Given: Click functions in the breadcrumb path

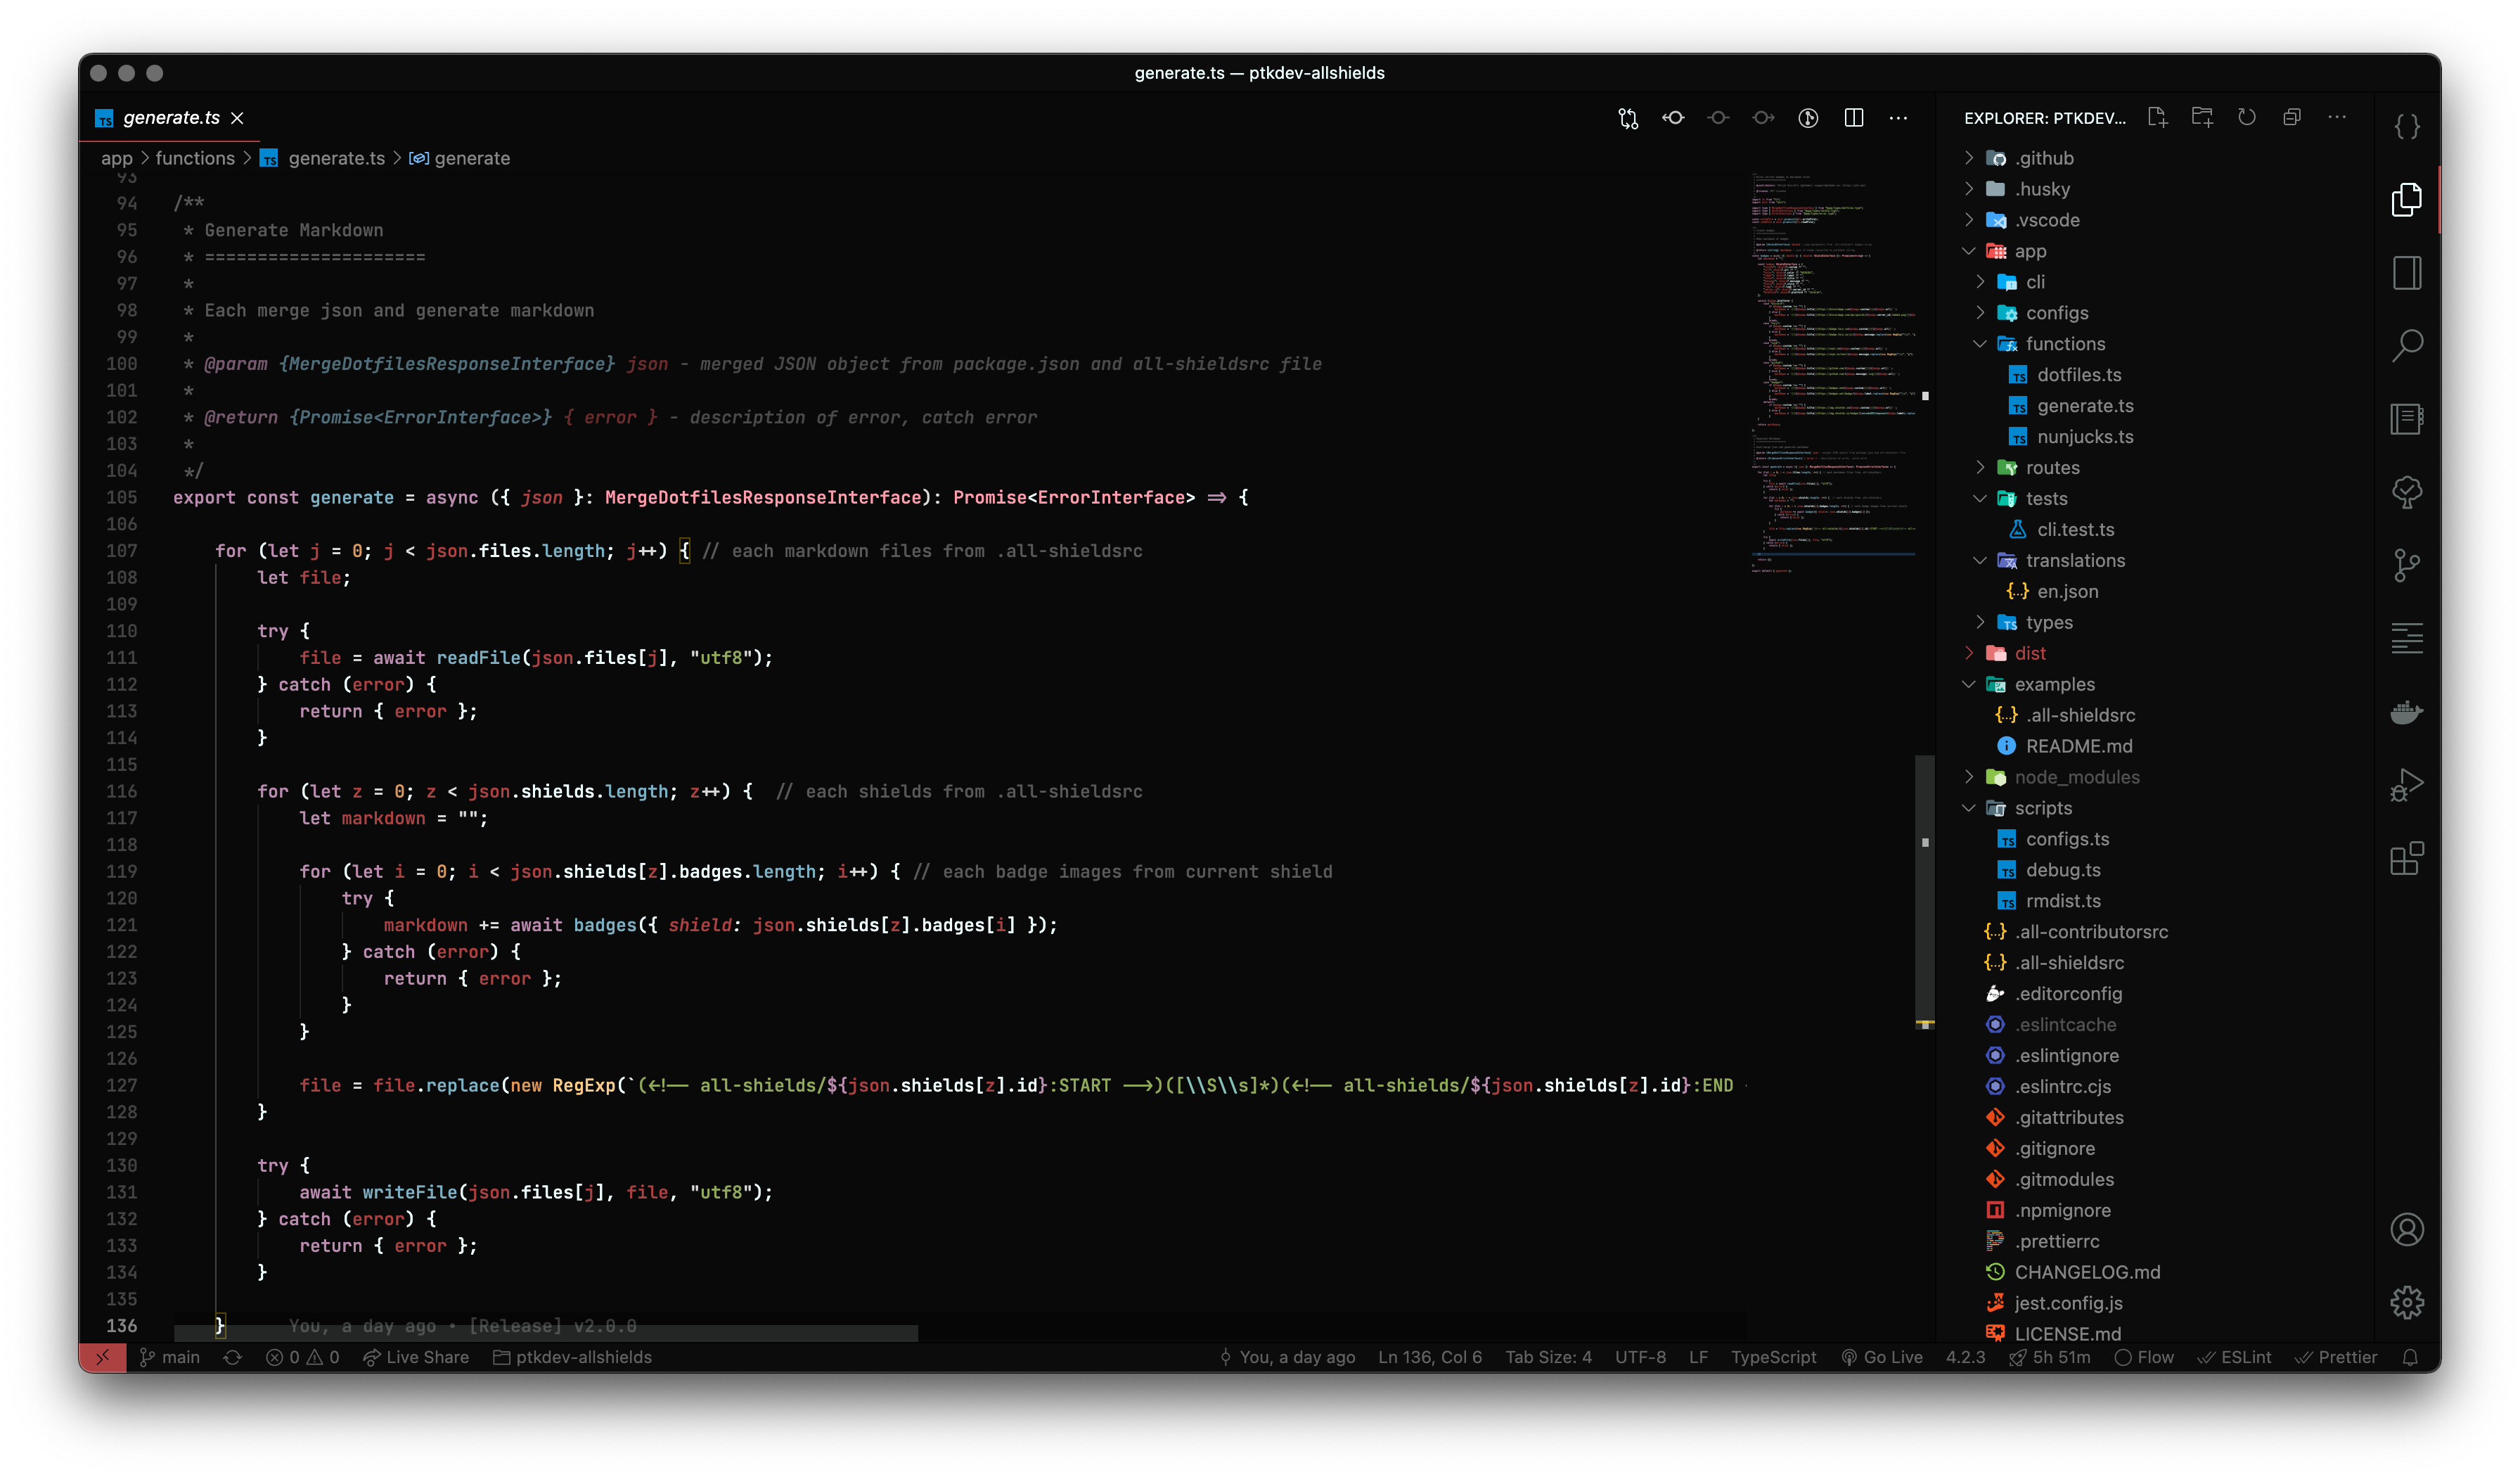Looking at the screenshot, I should [195, 158].
